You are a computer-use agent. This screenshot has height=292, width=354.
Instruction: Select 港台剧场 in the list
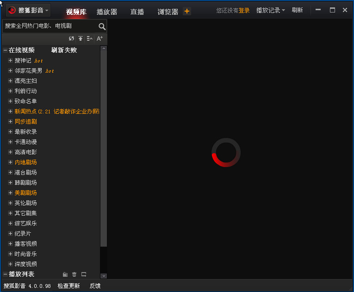[25, 172]
